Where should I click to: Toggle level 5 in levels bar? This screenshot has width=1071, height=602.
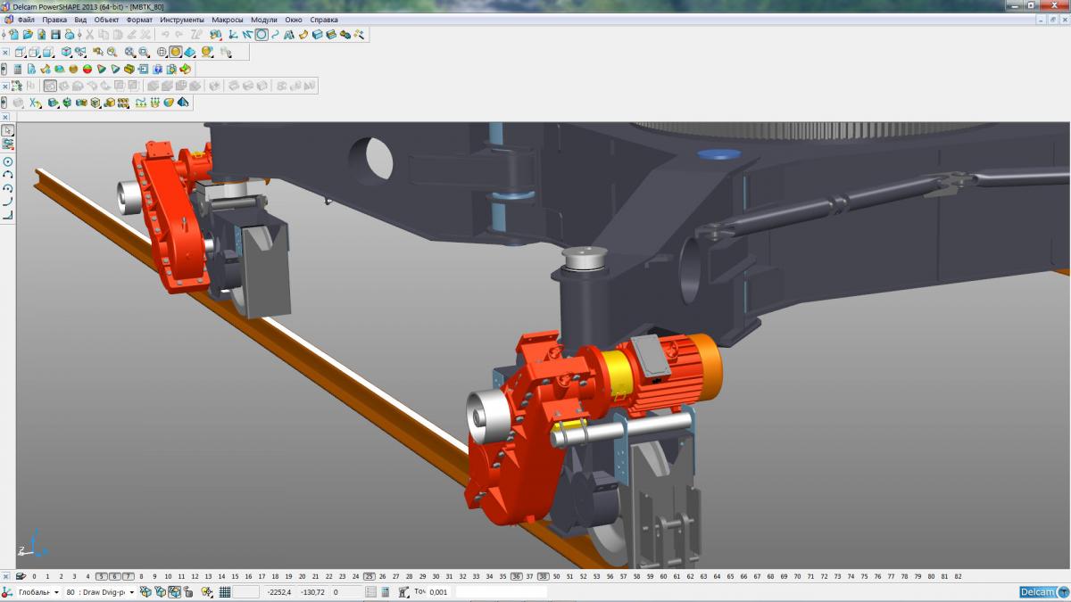[x=102, y=576]
